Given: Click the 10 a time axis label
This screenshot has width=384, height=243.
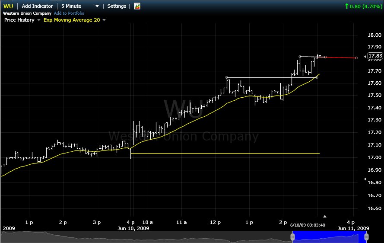Looking at the screenshot, I should pos(147,222).
